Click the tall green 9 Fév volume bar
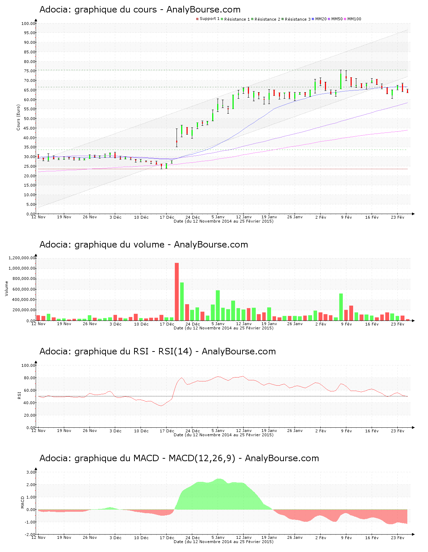This screenshot has width=428, height=552. tap(341, 307)
